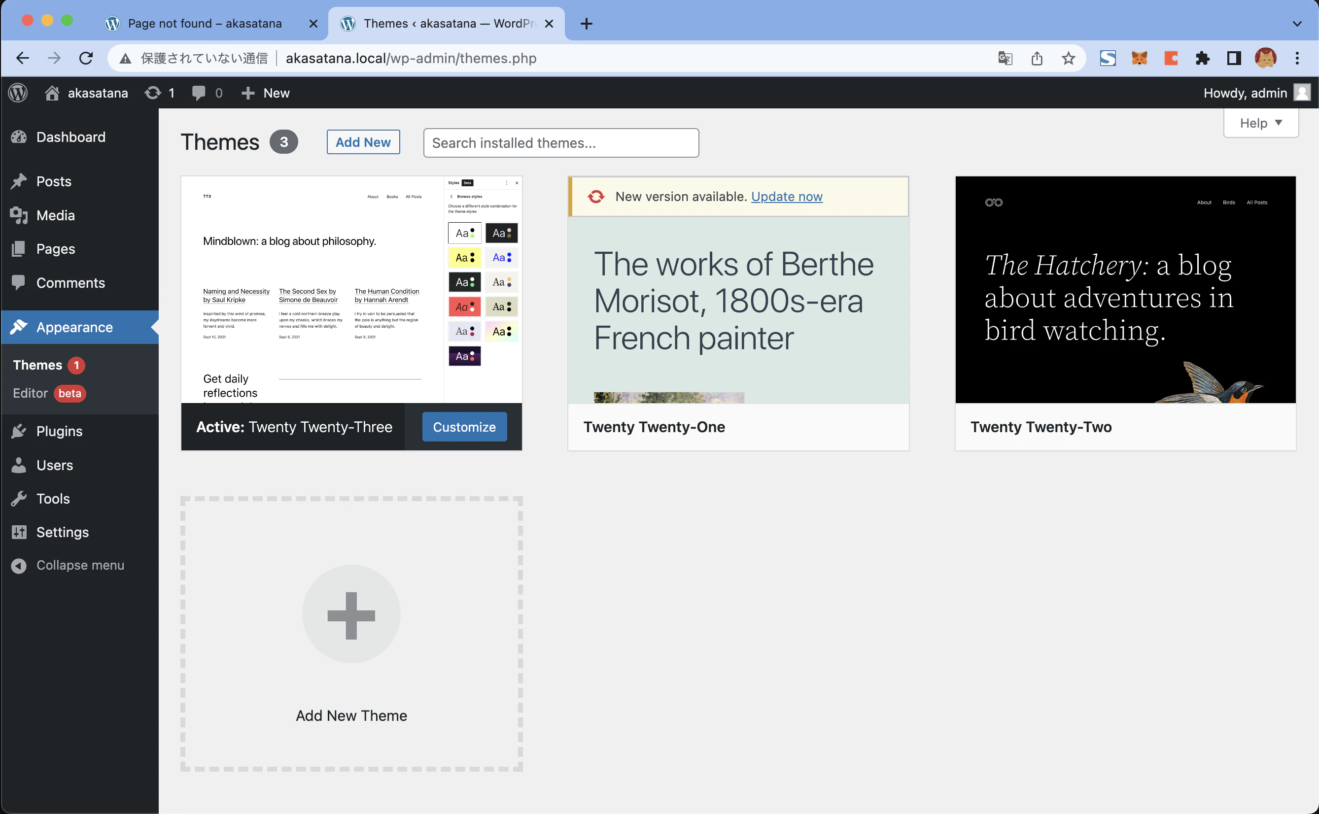Screen dimensions: 1319x814
Task: Bookmark this page with the star icon
Action: pos(1069,58)
